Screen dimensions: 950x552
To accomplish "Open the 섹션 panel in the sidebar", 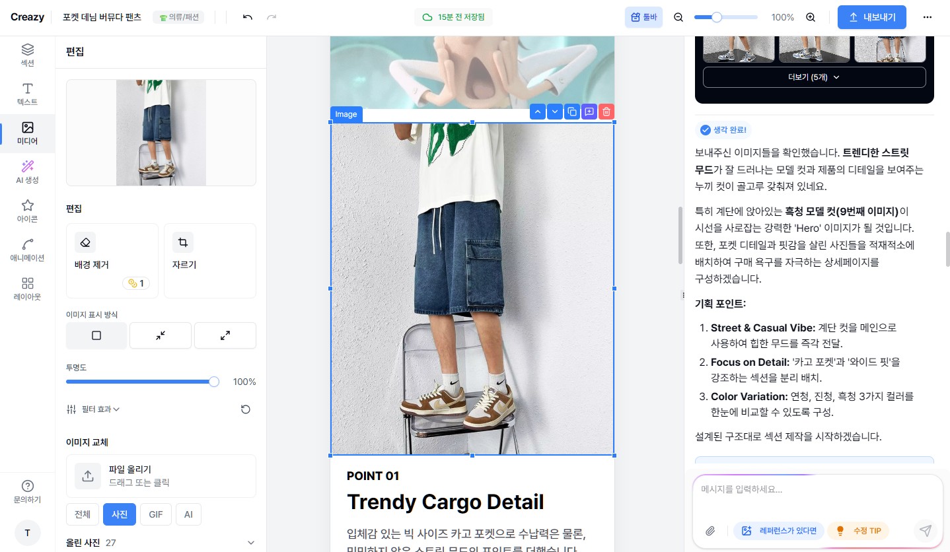I will (27, 54).
